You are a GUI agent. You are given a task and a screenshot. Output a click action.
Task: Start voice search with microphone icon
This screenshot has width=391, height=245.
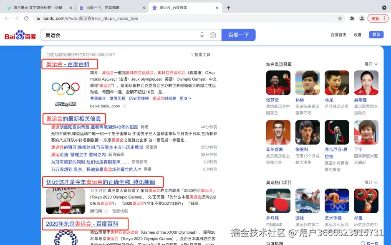202,35
